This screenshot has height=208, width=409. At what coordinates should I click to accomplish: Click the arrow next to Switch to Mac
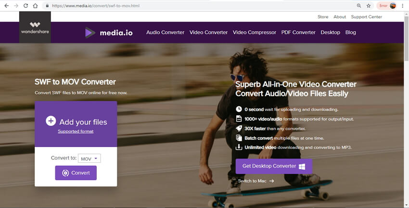tap(272, 181)
